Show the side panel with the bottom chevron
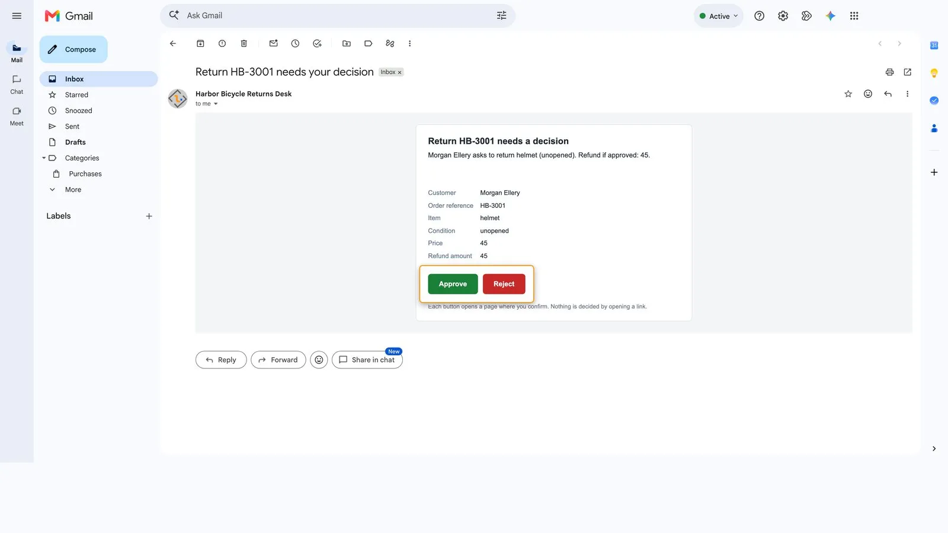Viewport: 948px width, 533px height. coord(934,448)
